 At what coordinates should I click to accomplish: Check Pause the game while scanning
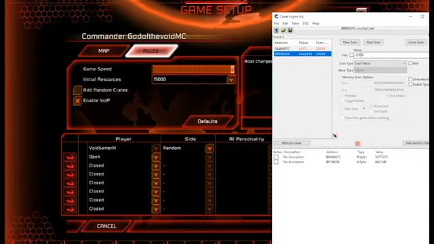tap(342, 118)
